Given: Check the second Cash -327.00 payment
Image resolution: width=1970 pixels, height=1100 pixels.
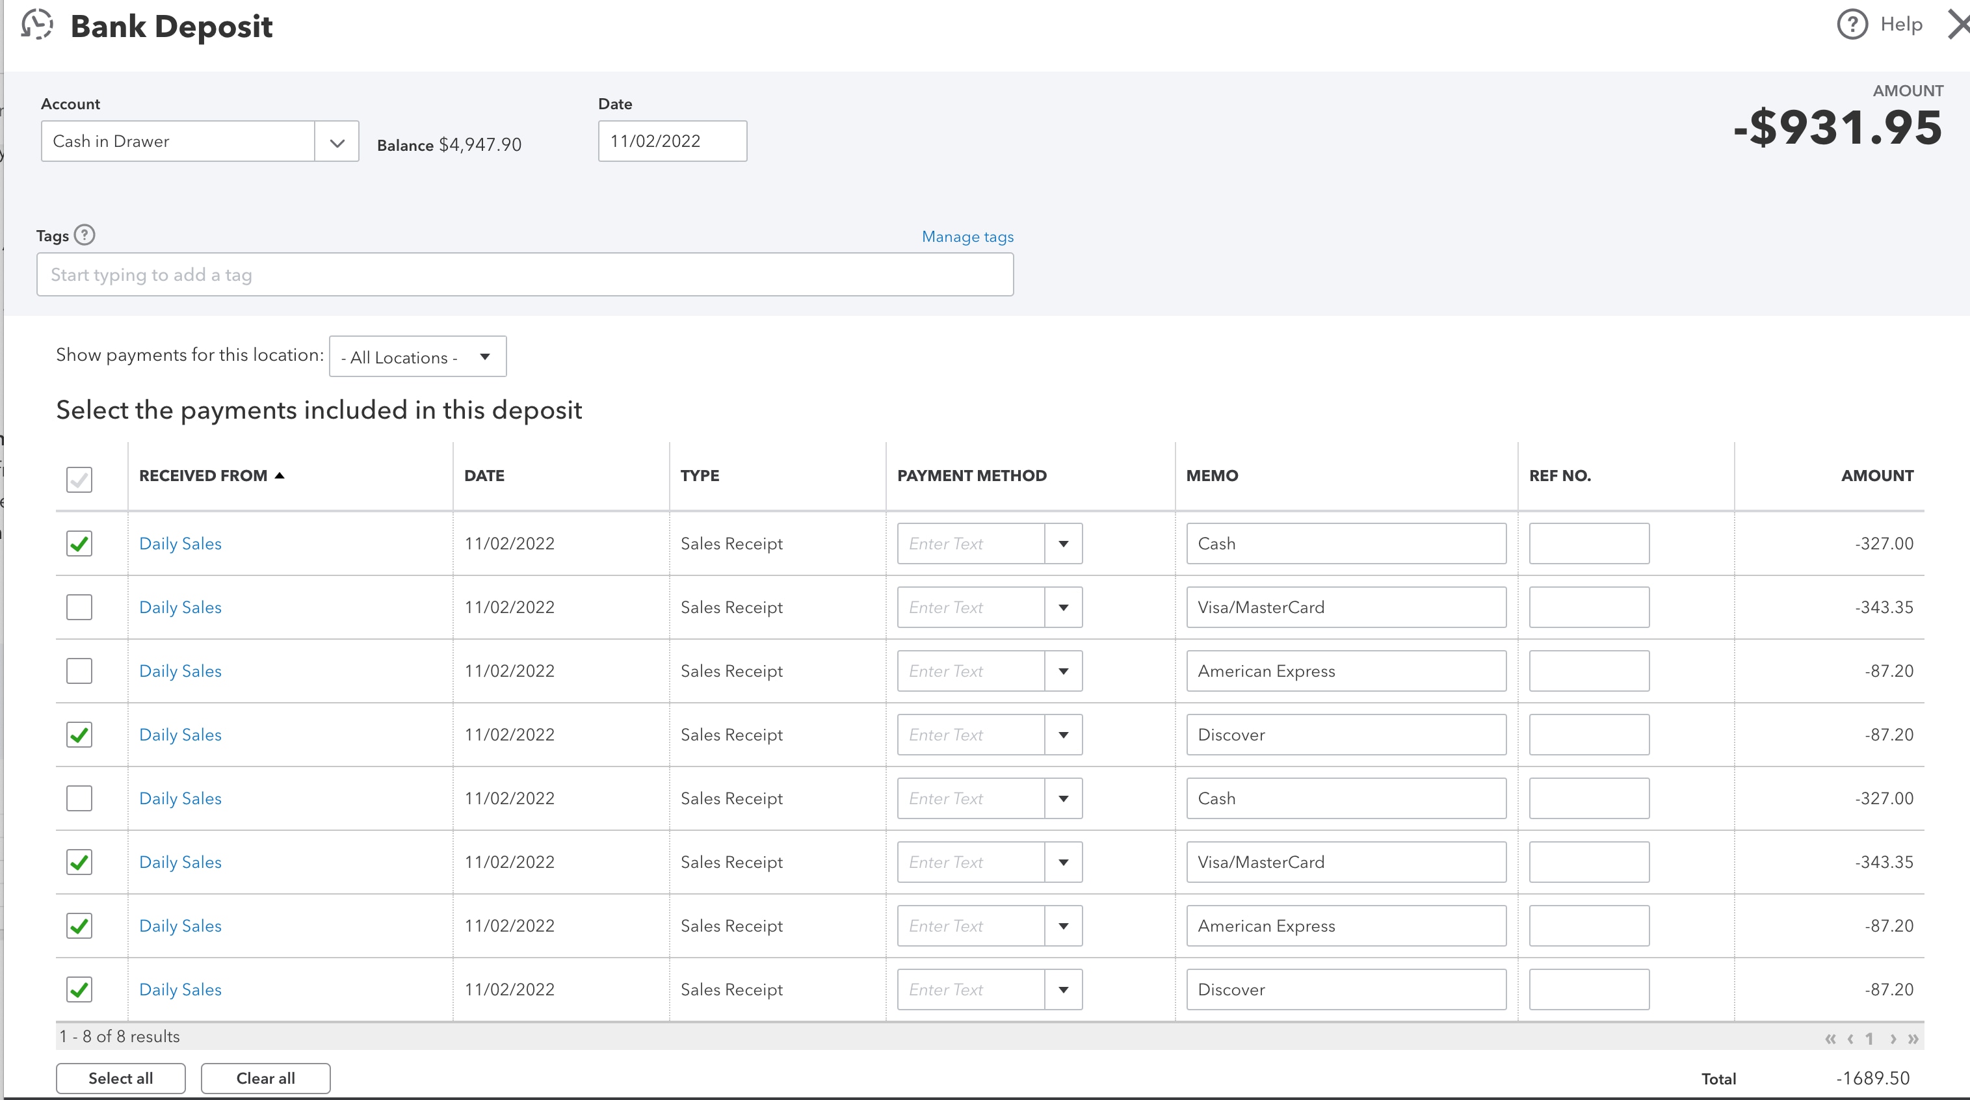Looking at the screenshot, I should [79, 798].
